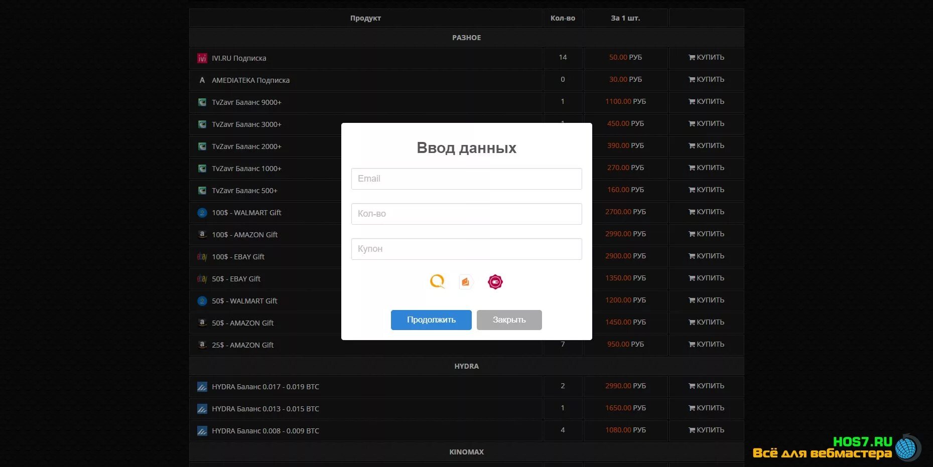
Task: Click the AMEDIATEKA product icon
Action: 202,80
